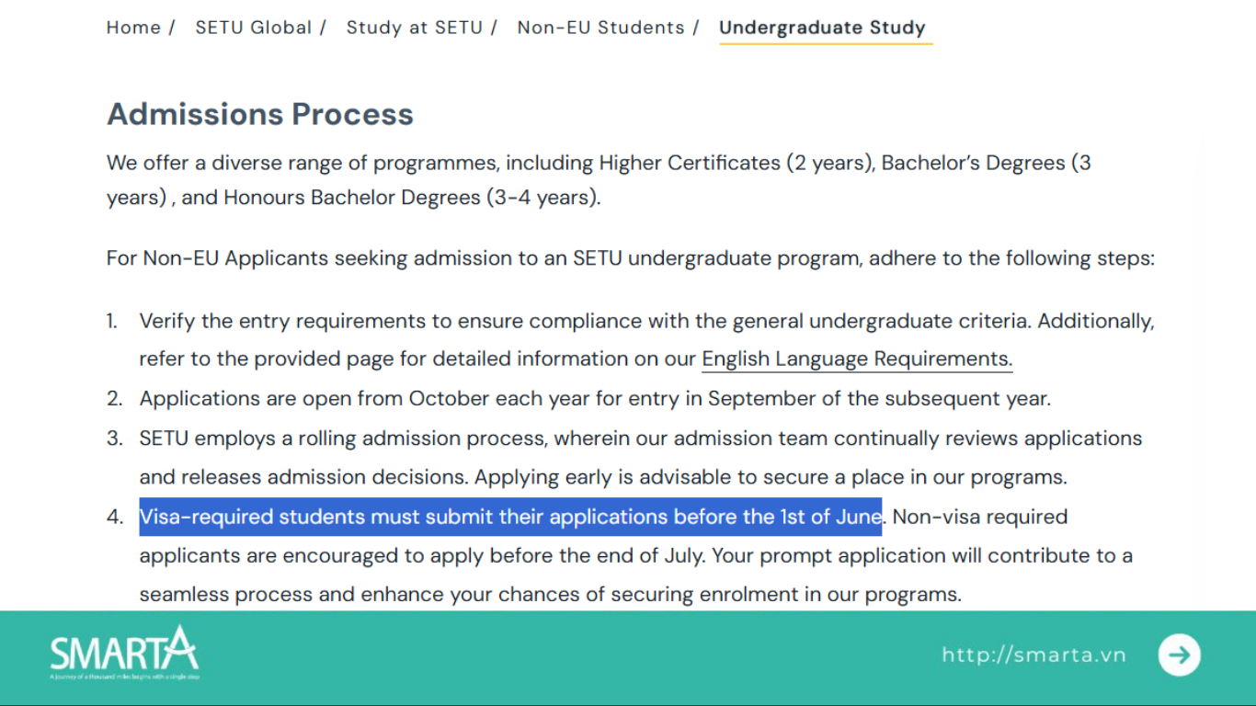The width and height of the screenshot is (1256, 706).
Task: Click the highlighted visa-required students sentence
Action: 510,517
